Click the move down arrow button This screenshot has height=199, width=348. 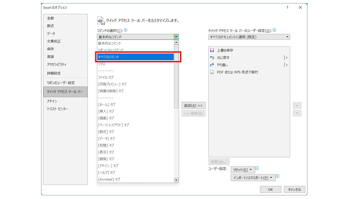click(297, 113)
